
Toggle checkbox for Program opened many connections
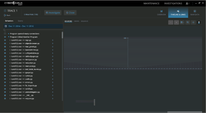(5, 34)
